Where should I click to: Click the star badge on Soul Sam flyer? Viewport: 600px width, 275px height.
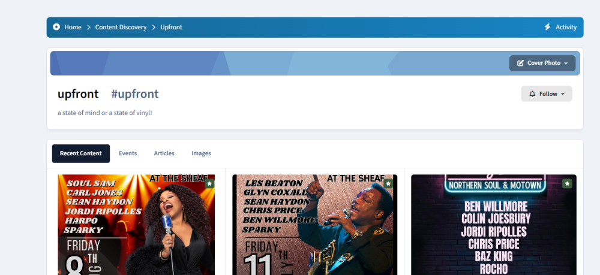209,184
